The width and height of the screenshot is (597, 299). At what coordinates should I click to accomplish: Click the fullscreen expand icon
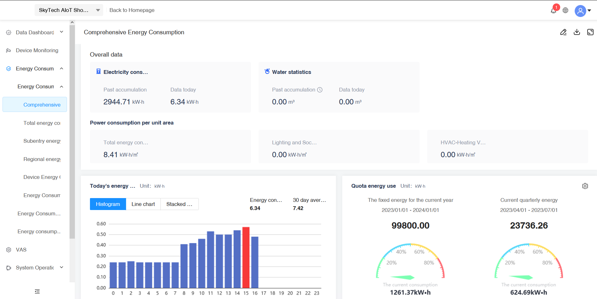(x=590, y=32)
